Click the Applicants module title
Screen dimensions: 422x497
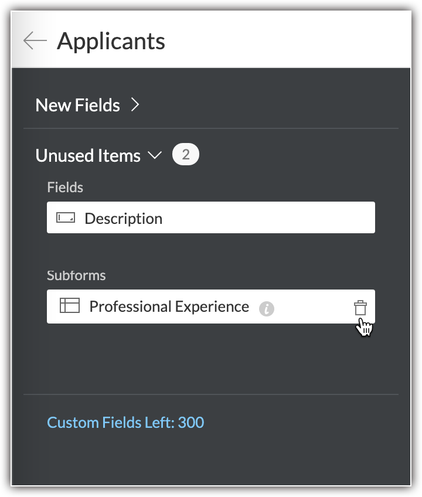click(111, 41)
